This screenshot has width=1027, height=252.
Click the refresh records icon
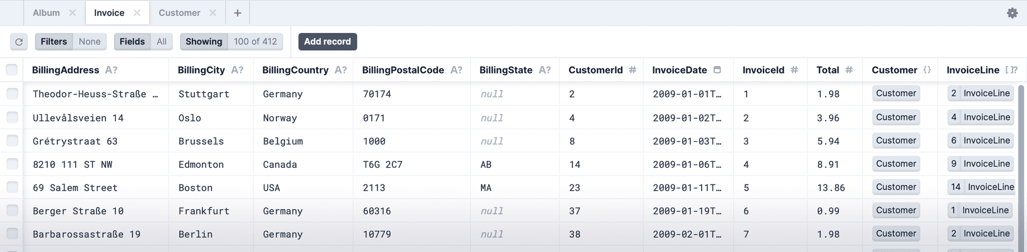[x=19, y=42]
